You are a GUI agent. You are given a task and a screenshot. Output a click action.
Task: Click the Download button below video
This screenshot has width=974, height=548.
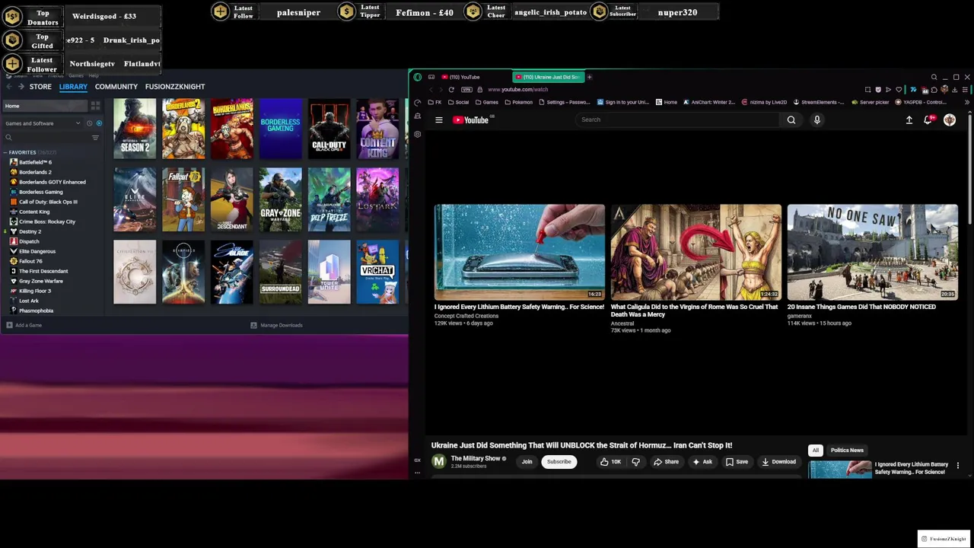(778, 461)
